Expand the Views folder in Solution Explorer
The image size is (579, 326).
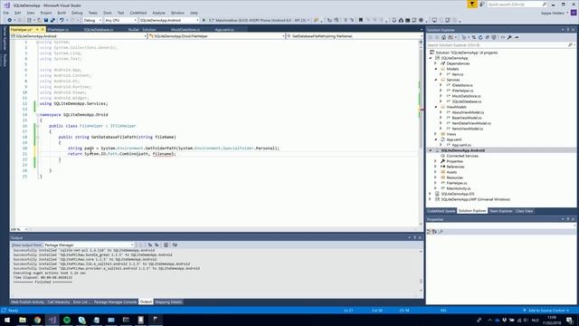point(436,134)
